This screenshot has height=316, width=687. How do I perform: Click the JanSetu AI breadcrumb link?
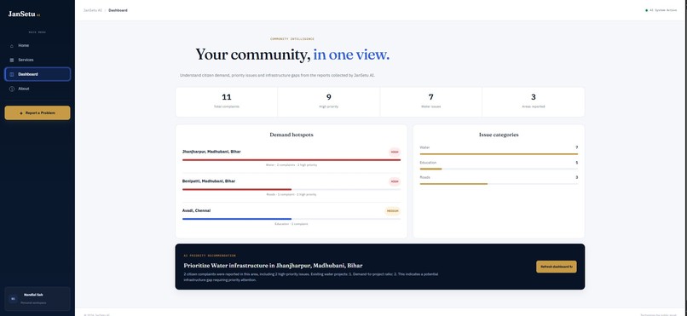click(92, 10)
